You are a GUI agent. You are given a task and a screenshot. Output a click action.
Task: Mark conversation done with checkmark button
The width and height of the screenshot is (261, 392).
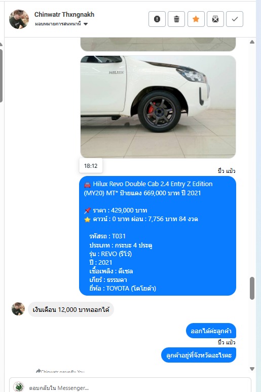(235, 19)
